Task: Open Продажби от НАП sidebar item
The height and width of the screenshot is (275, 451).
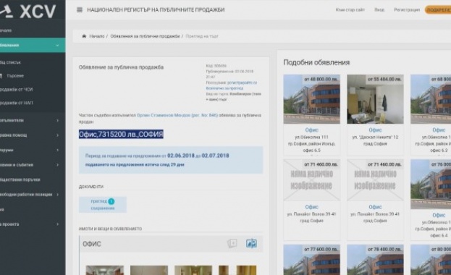Action: (17, 103)
